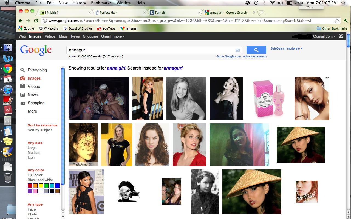Filter by Black and white

(40, 180)
